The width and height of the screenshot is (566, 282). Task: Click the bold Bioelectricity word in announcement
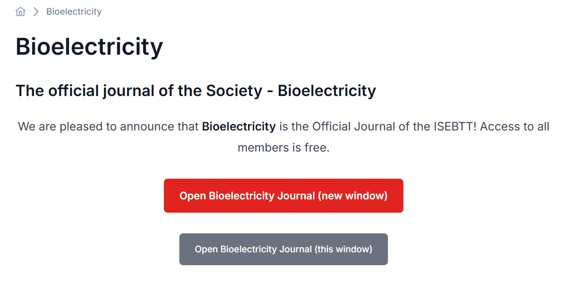click(239, 127)
